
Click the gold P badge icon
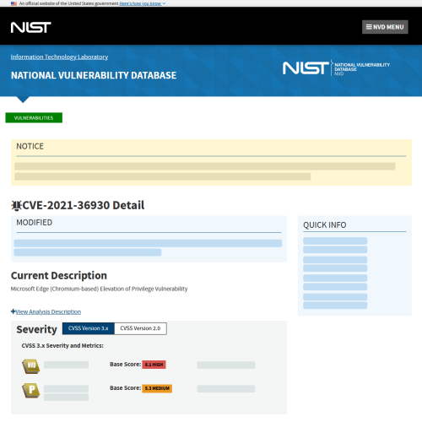tap(31, 390)
